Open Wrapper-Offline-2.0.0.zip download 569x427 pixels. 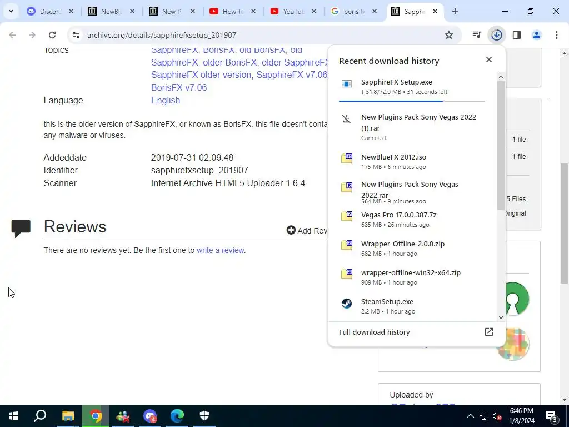point(412,249)
